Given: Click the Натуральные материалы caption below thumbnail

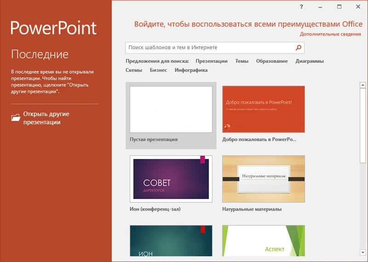Looking at the screenshot, I should 252,209.
